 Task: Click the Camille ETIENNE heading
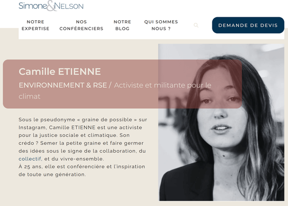coord(60,72)
